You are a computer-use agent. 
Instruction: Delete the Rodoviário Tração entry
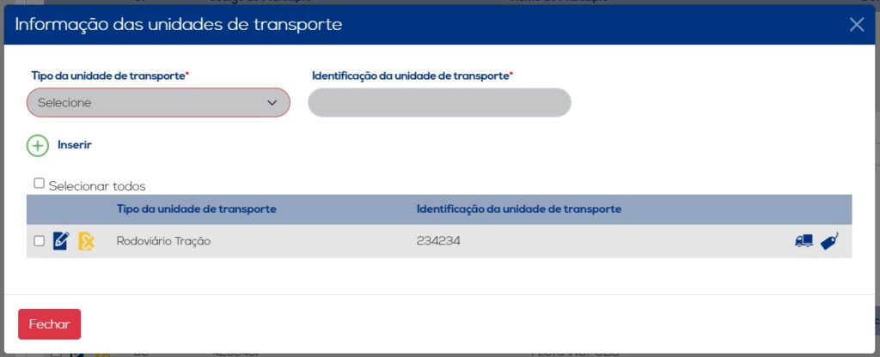[87, 241]
